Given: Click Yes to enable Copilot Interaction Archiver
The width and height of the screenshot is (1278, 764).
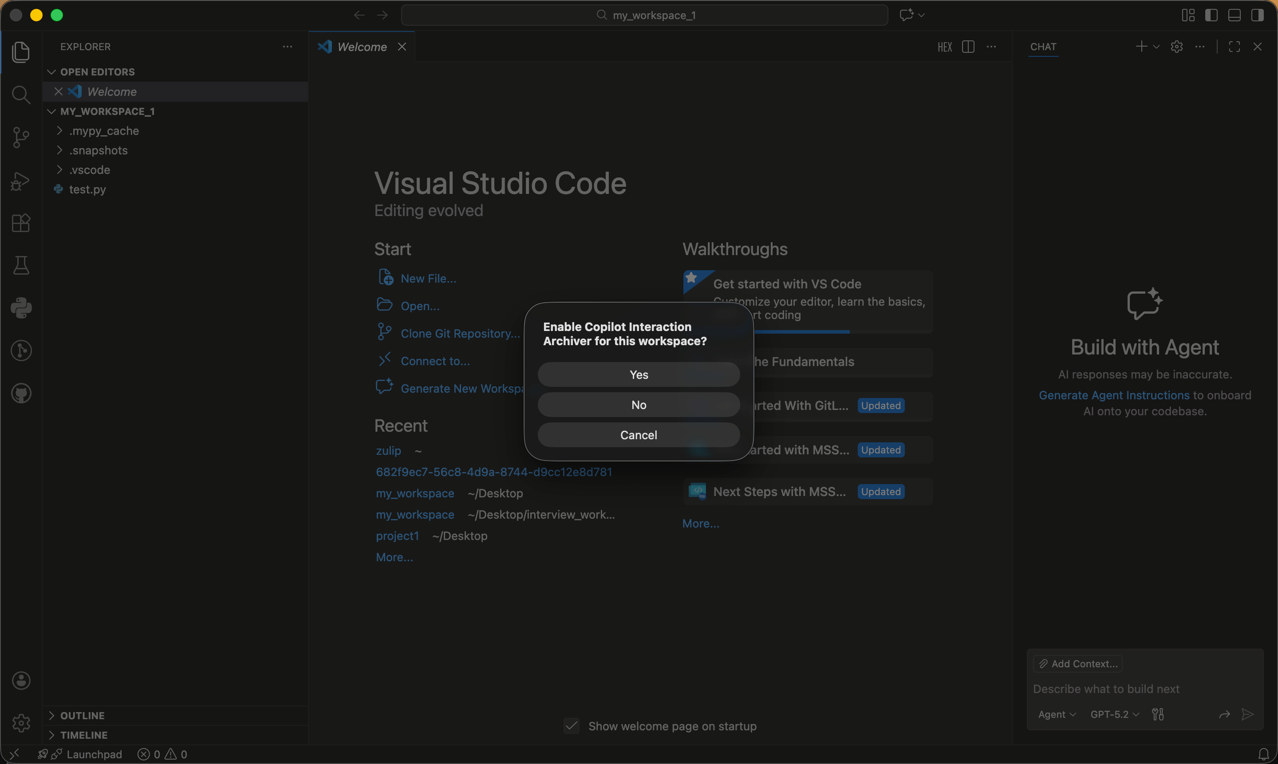Looking at the screenshot, I should (638, 374).
